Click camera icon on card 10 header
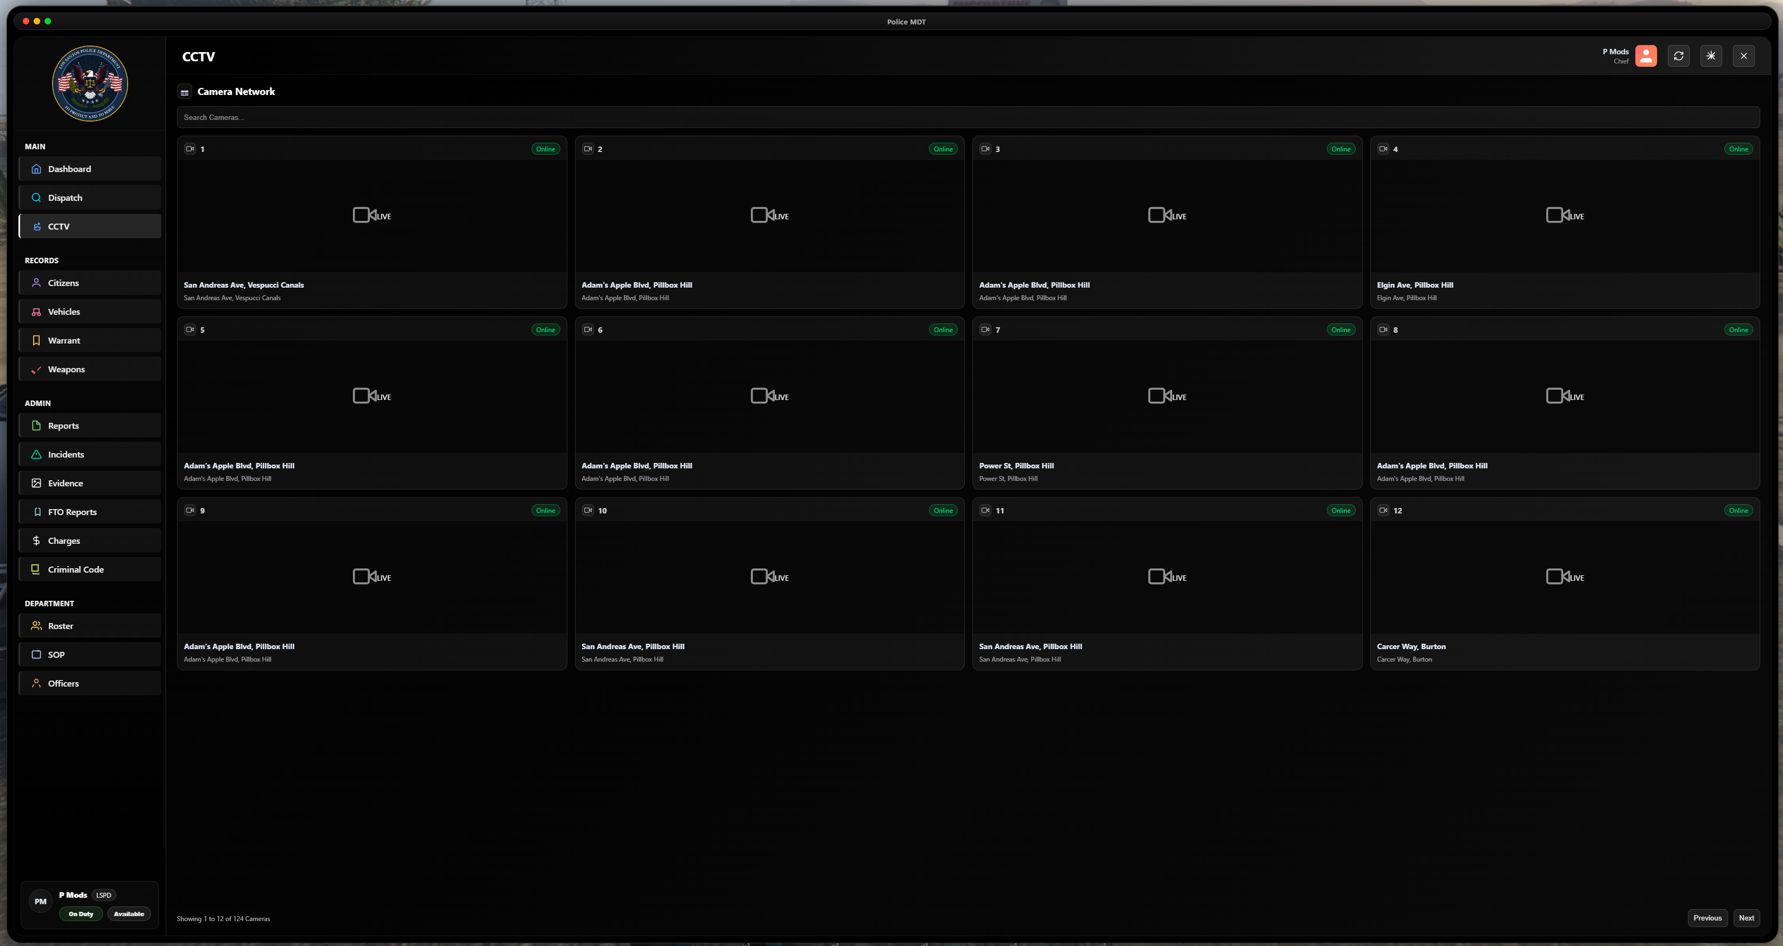The width and height of the screenshot is (1783, 946). (587, 510)
